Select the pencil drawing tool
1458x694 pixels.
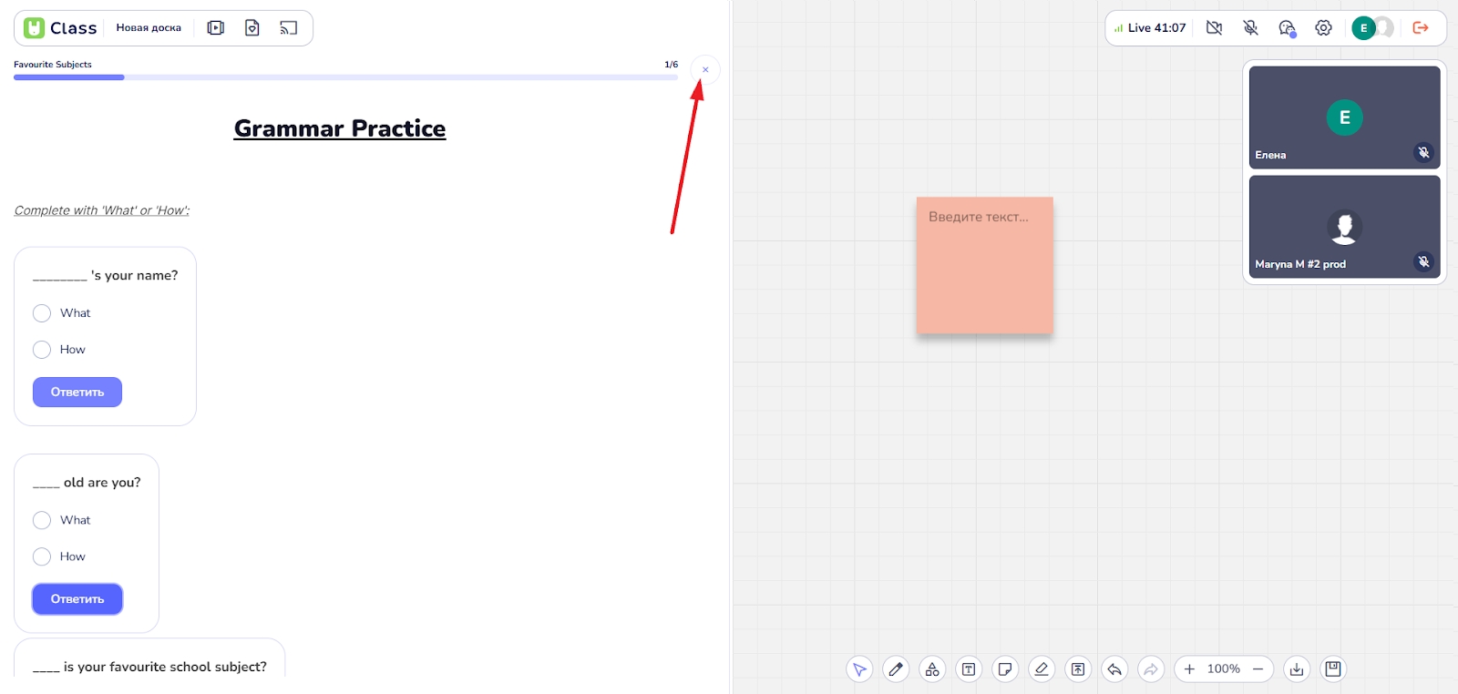click(x=896, y=669)
